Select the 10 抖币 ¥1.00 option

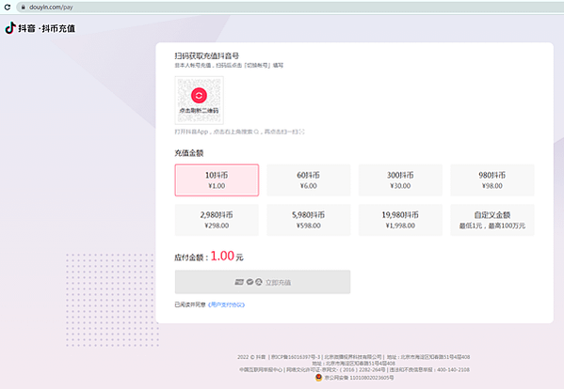217,180
